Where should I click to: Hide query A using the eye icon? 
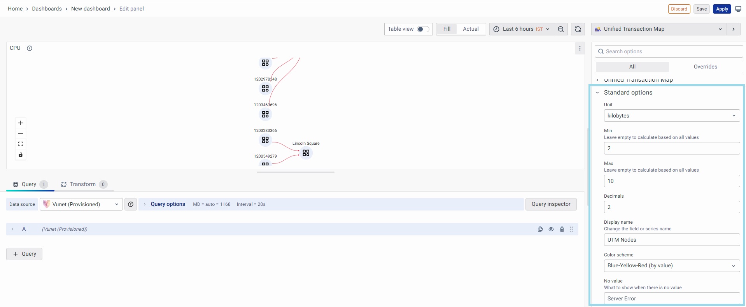coord(551,229)
